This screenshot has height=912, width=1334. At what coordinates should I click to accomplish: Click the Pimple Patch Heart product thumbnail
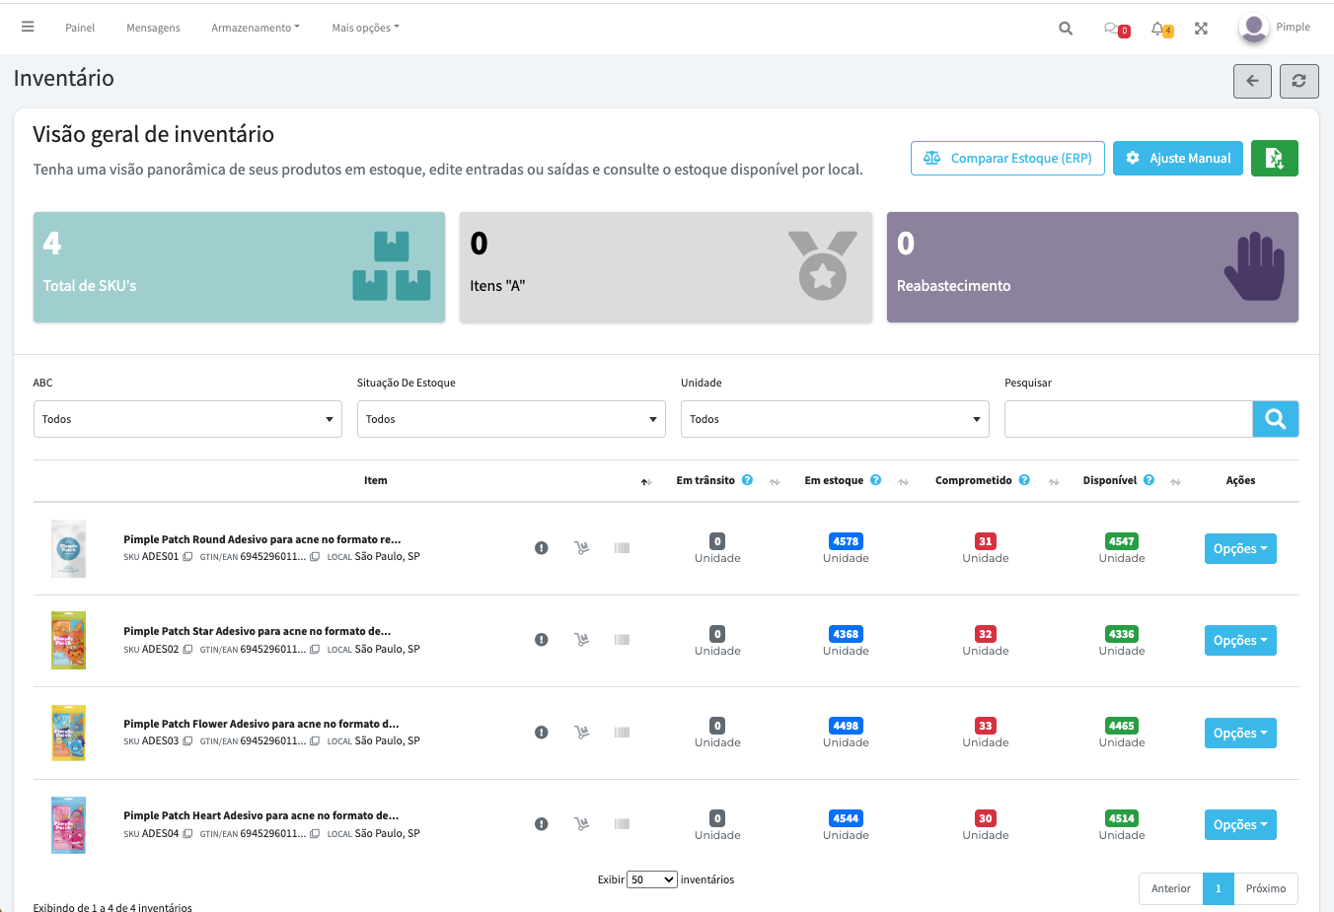coord(68,824)
